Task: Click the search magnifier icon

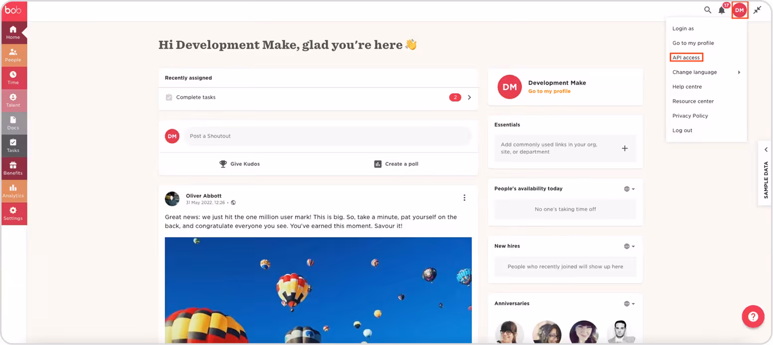Action: (708, 10)
